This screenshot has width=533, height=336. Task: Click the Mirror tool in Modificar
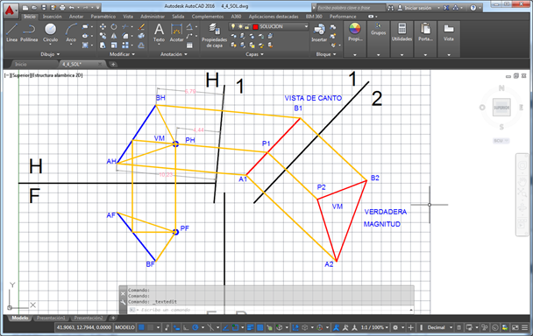114,36
